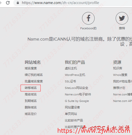
Task: Open G Suite by Google link
Action: tap(77, 101)
